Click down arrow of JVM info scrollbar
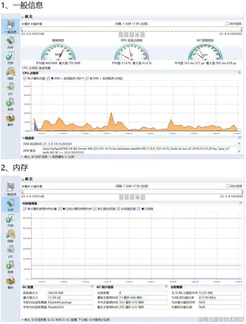 click(239, 152)
